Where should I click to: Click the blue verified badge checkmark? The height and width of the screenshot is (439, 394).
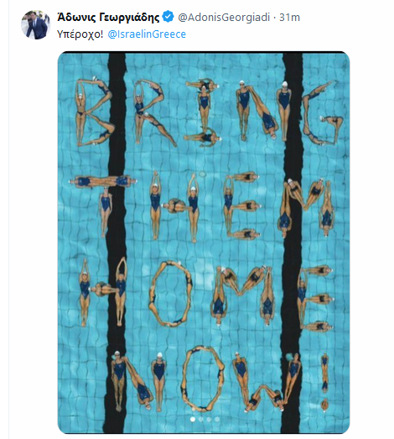click(168, 18)
